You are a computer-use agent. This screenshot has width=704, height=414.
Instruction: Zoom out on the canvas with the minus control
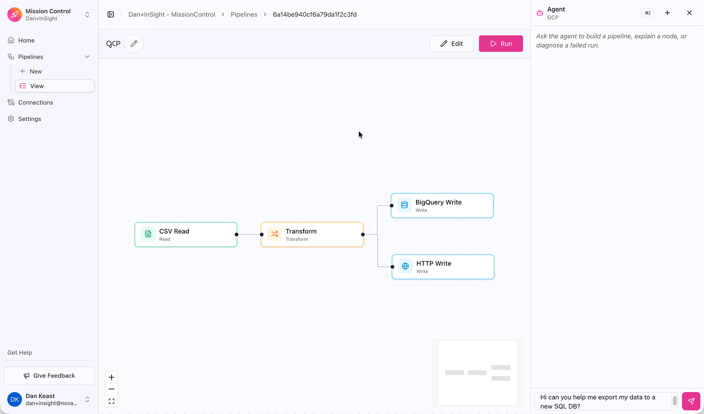tap(112, 389)
